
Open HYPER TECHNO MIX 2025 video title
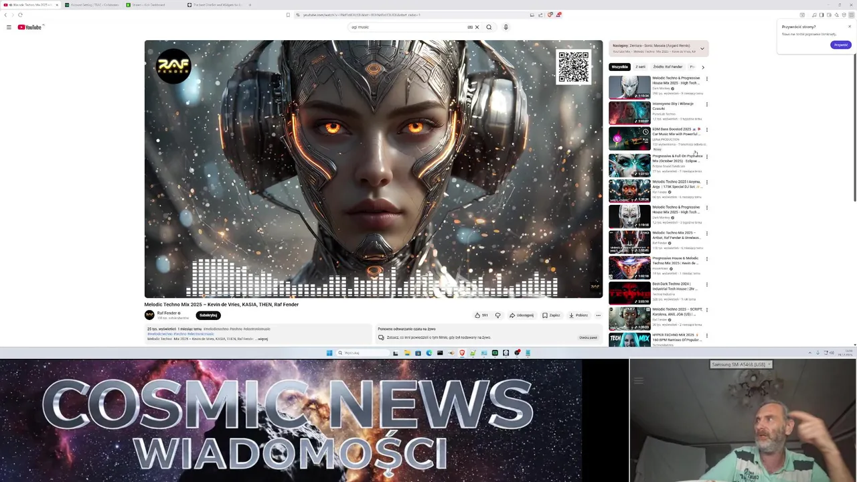[676, 337]
